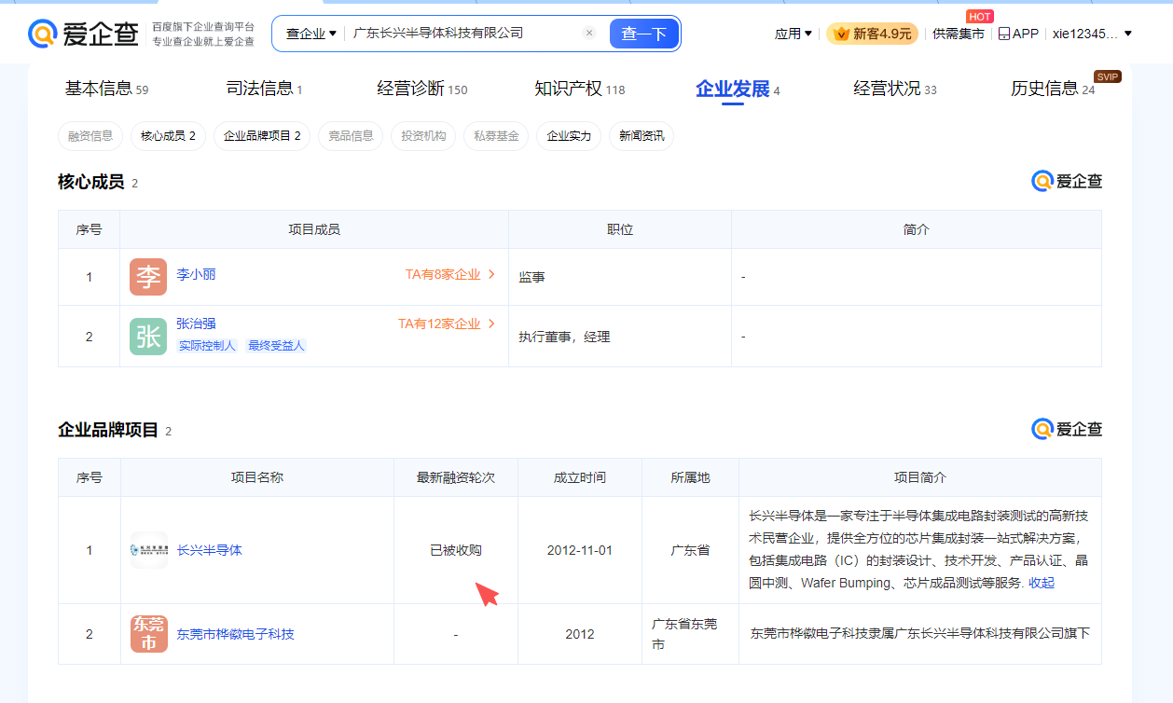This screenshot has height=703, width=1173.
Task: Expand 张治强's TA有12家企业 arrow
Action: (491, 324)
